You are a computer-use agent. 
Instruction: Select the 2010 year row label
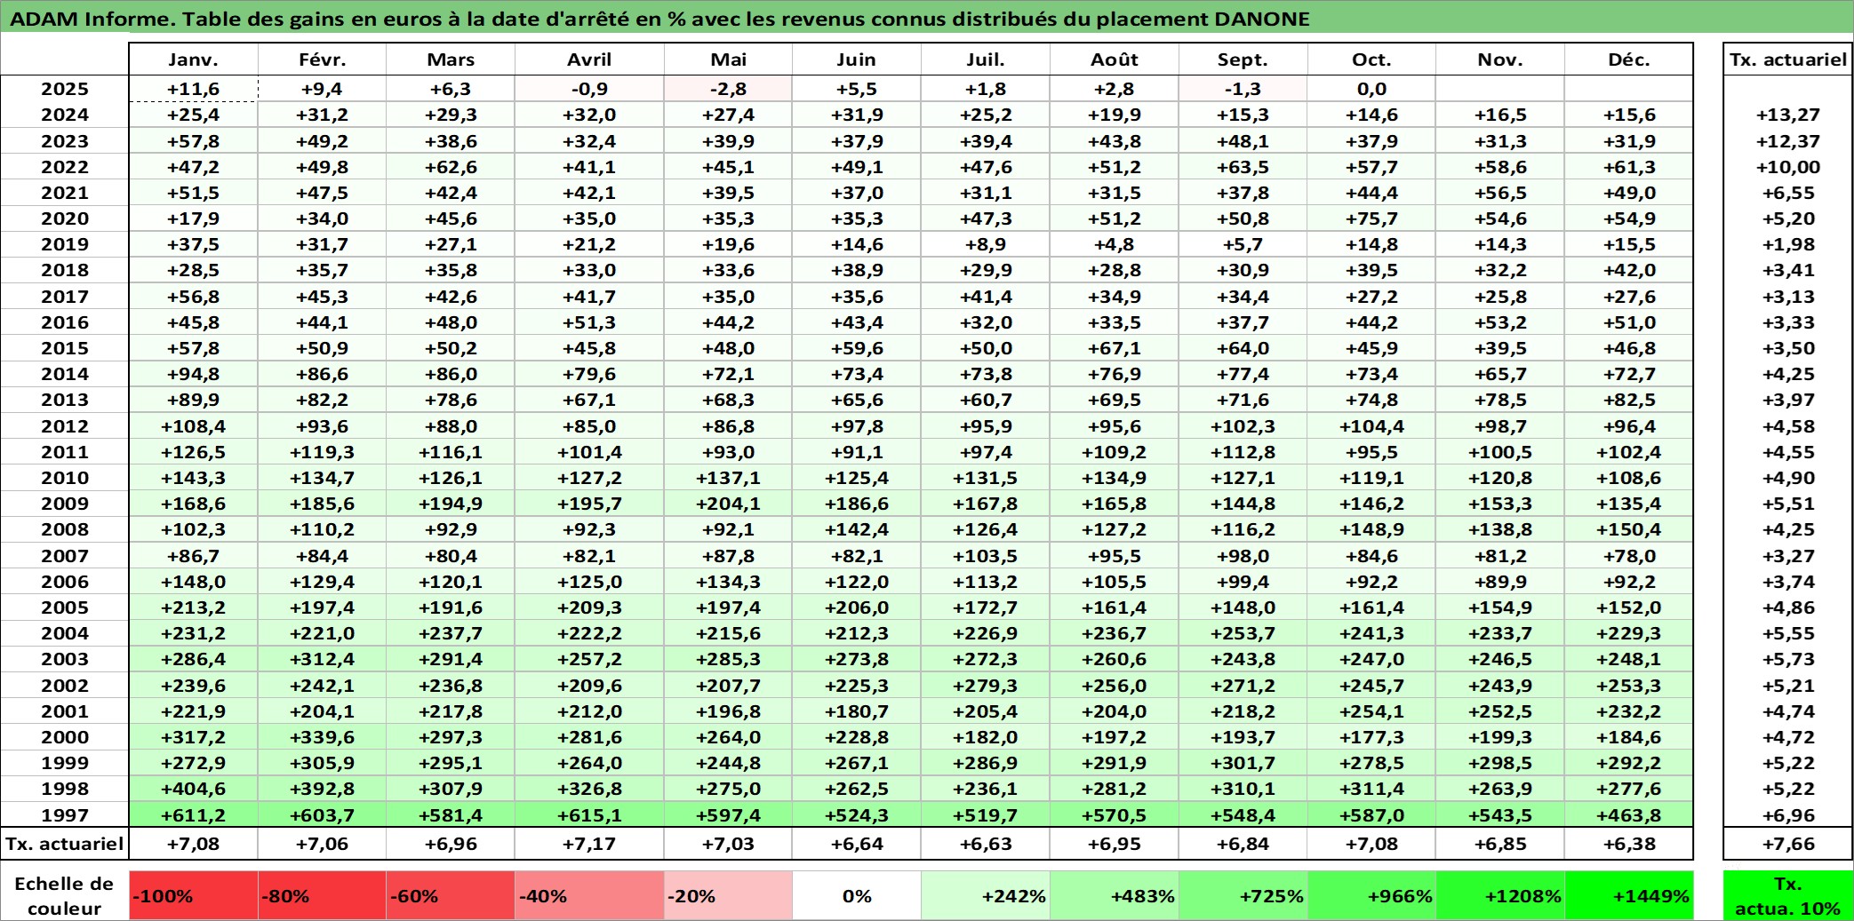[65, 478]
